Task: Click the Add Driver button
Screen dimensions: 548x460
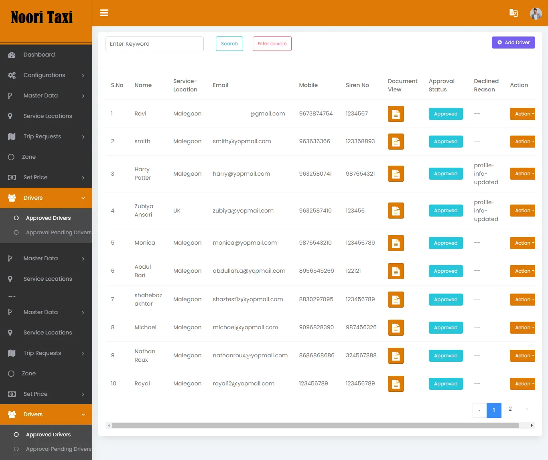Action: pyautogui.click(x=513, y=42)
